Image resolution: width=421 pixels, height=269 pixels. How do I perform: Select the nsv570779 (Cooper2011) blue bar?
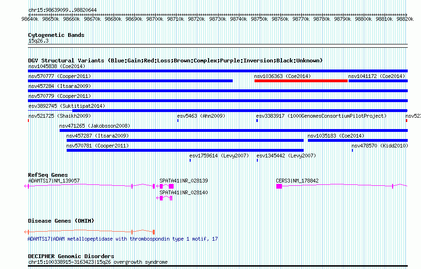218,101
